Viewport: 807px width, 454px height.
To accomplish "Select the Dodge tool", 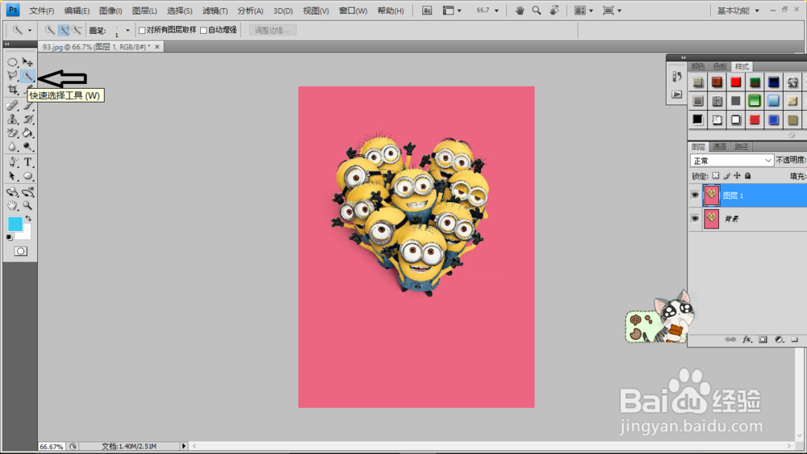I will pos(27,147).
